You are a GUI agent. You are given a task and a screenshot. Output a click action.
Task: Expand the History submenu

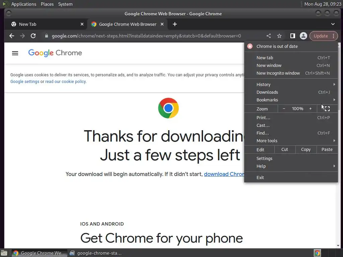click(x=291, y=85)
